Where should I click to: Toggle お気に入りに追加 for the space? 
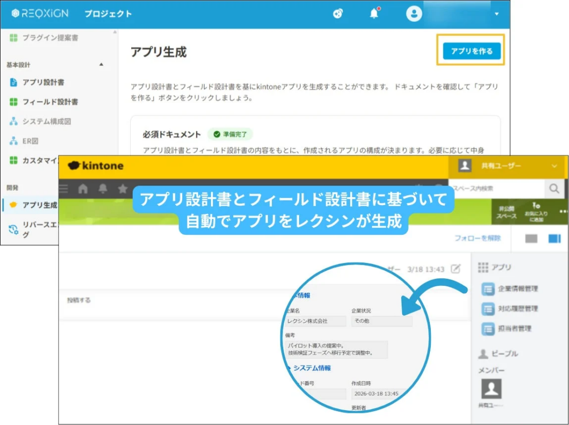pyautogui.click(x=537, y=212)
